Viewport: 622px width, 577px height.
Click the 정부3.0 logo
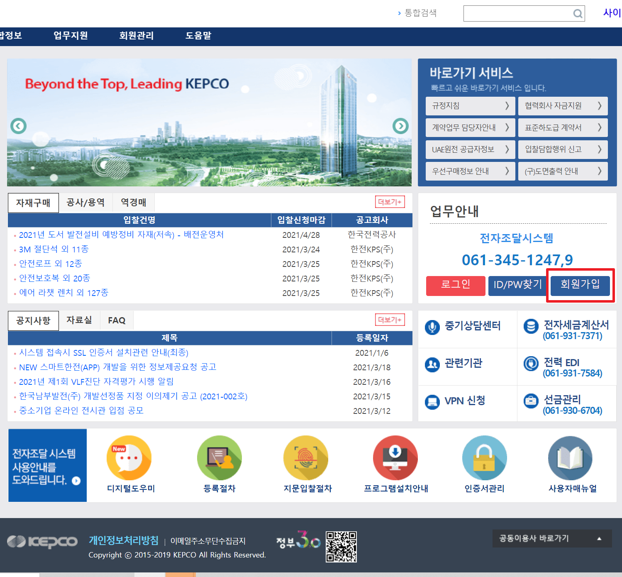point(298,540)
